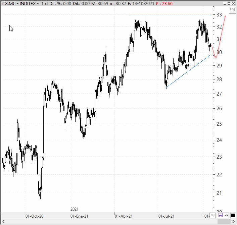Click the 2021 year marker label
Viewport: 237px width, 225px height.
point(75,209)
